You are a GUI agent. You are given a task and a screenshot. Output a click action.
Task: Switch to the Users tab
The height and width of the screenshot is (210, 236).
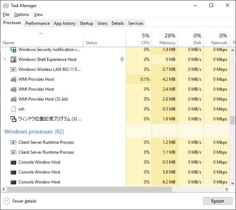click(x=102, y=23)
